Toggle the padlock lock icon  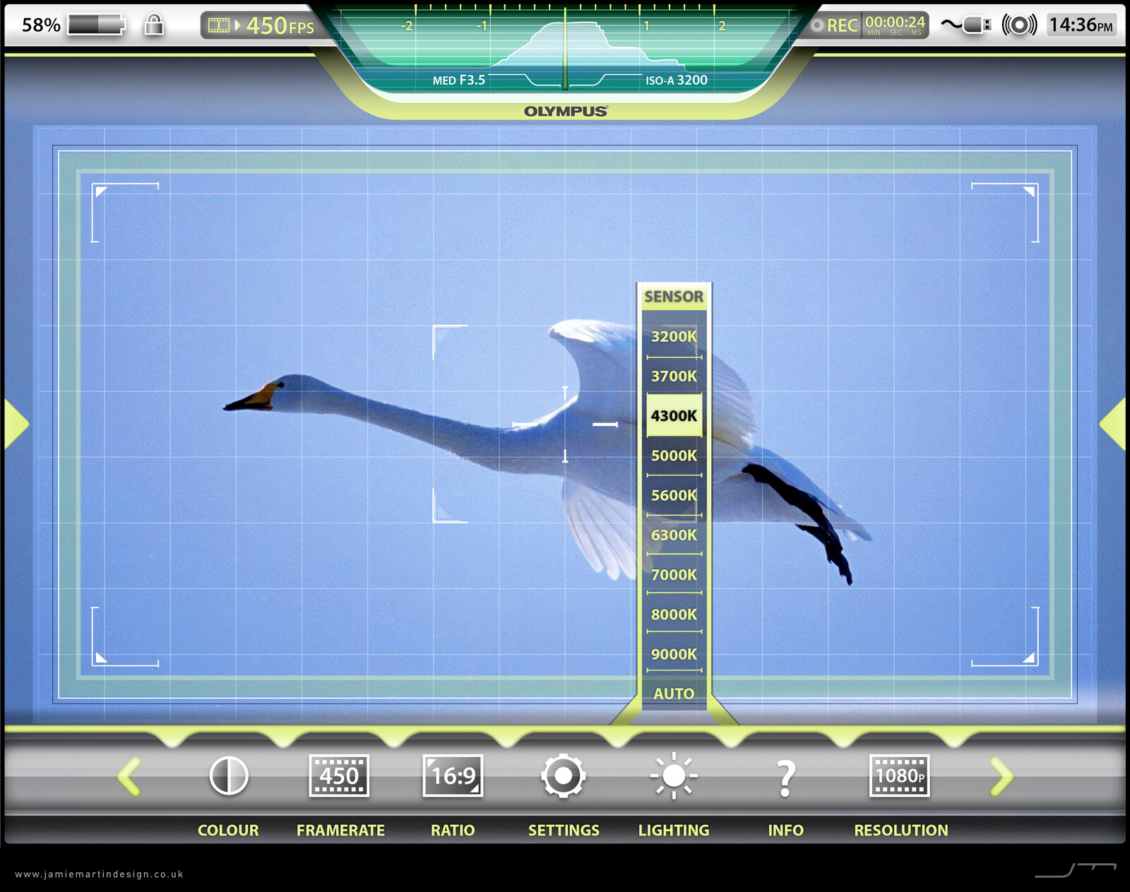154,25
